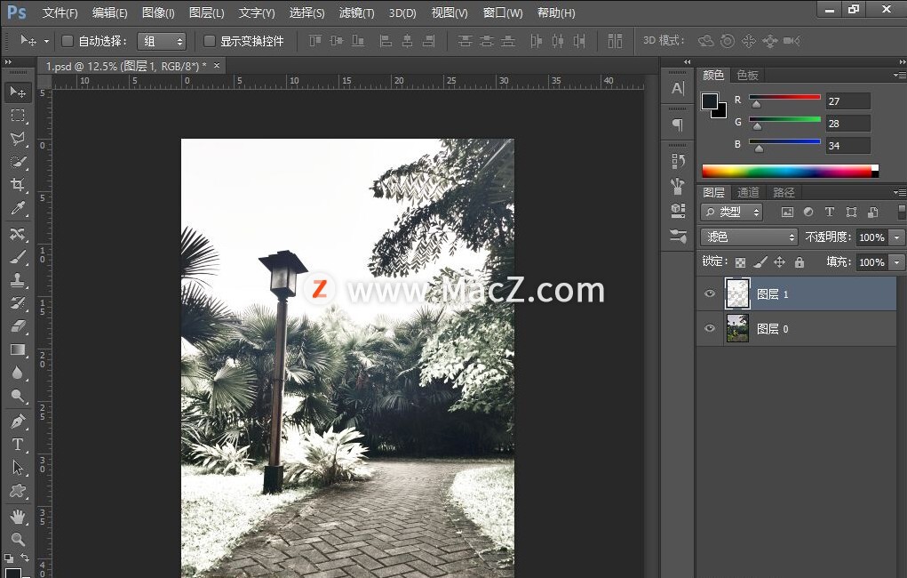Enable the 显示变换控件 checkbox

click(210, 41)
